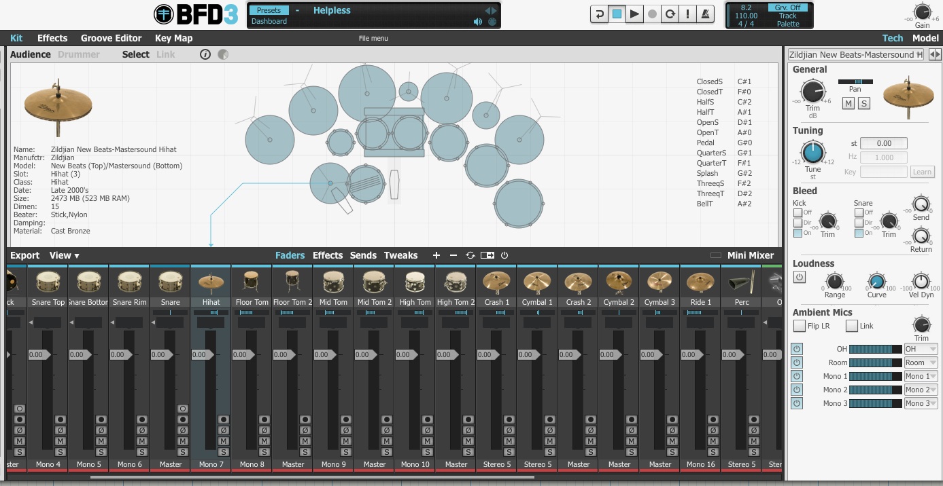Open the Presets dropdown menu

point(269,10)
